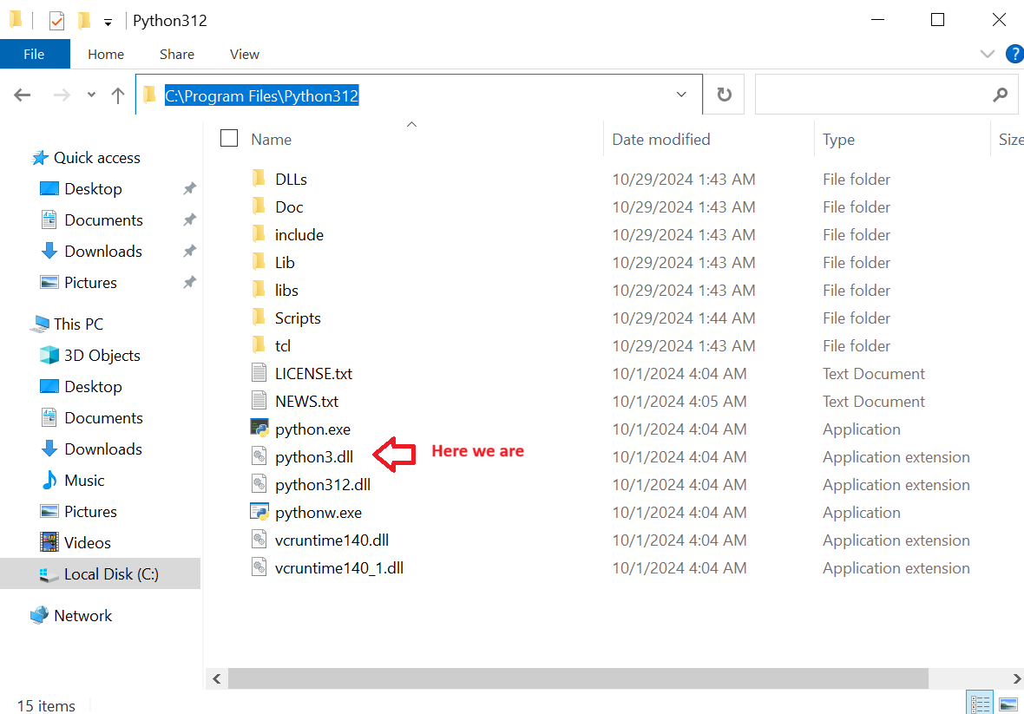Switch to Large icons view layout

[x=1008, y=704]
